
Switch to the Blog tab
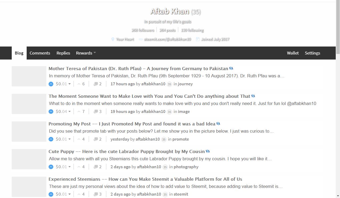tap(19, 53)
